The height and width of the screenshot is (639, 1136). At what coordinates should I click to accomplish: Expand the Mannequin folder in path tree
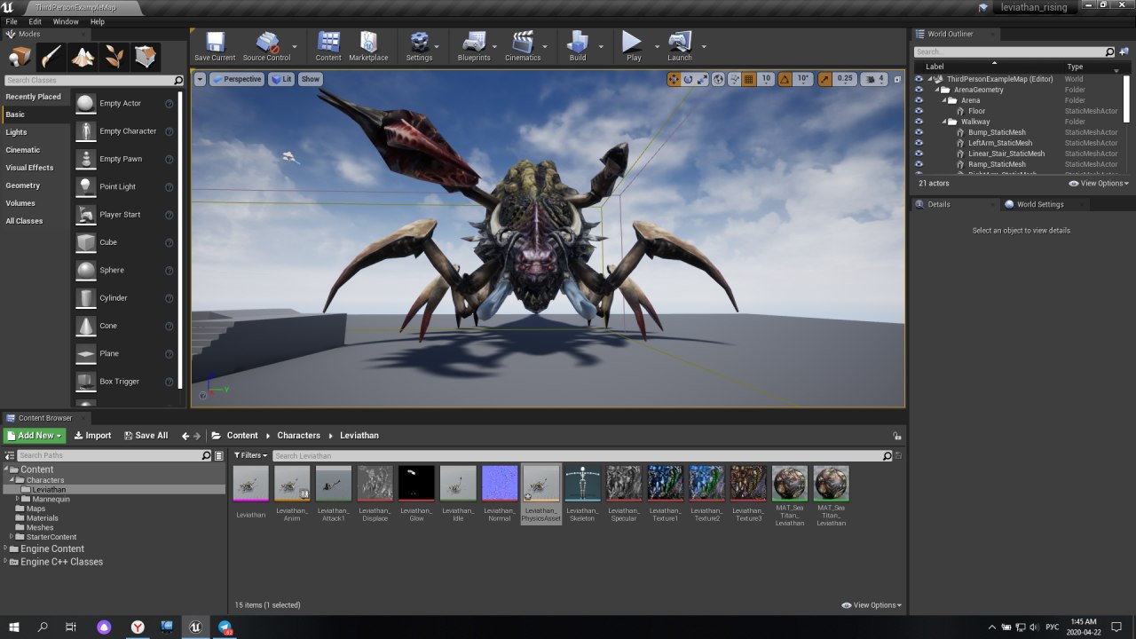click(17, 499)
